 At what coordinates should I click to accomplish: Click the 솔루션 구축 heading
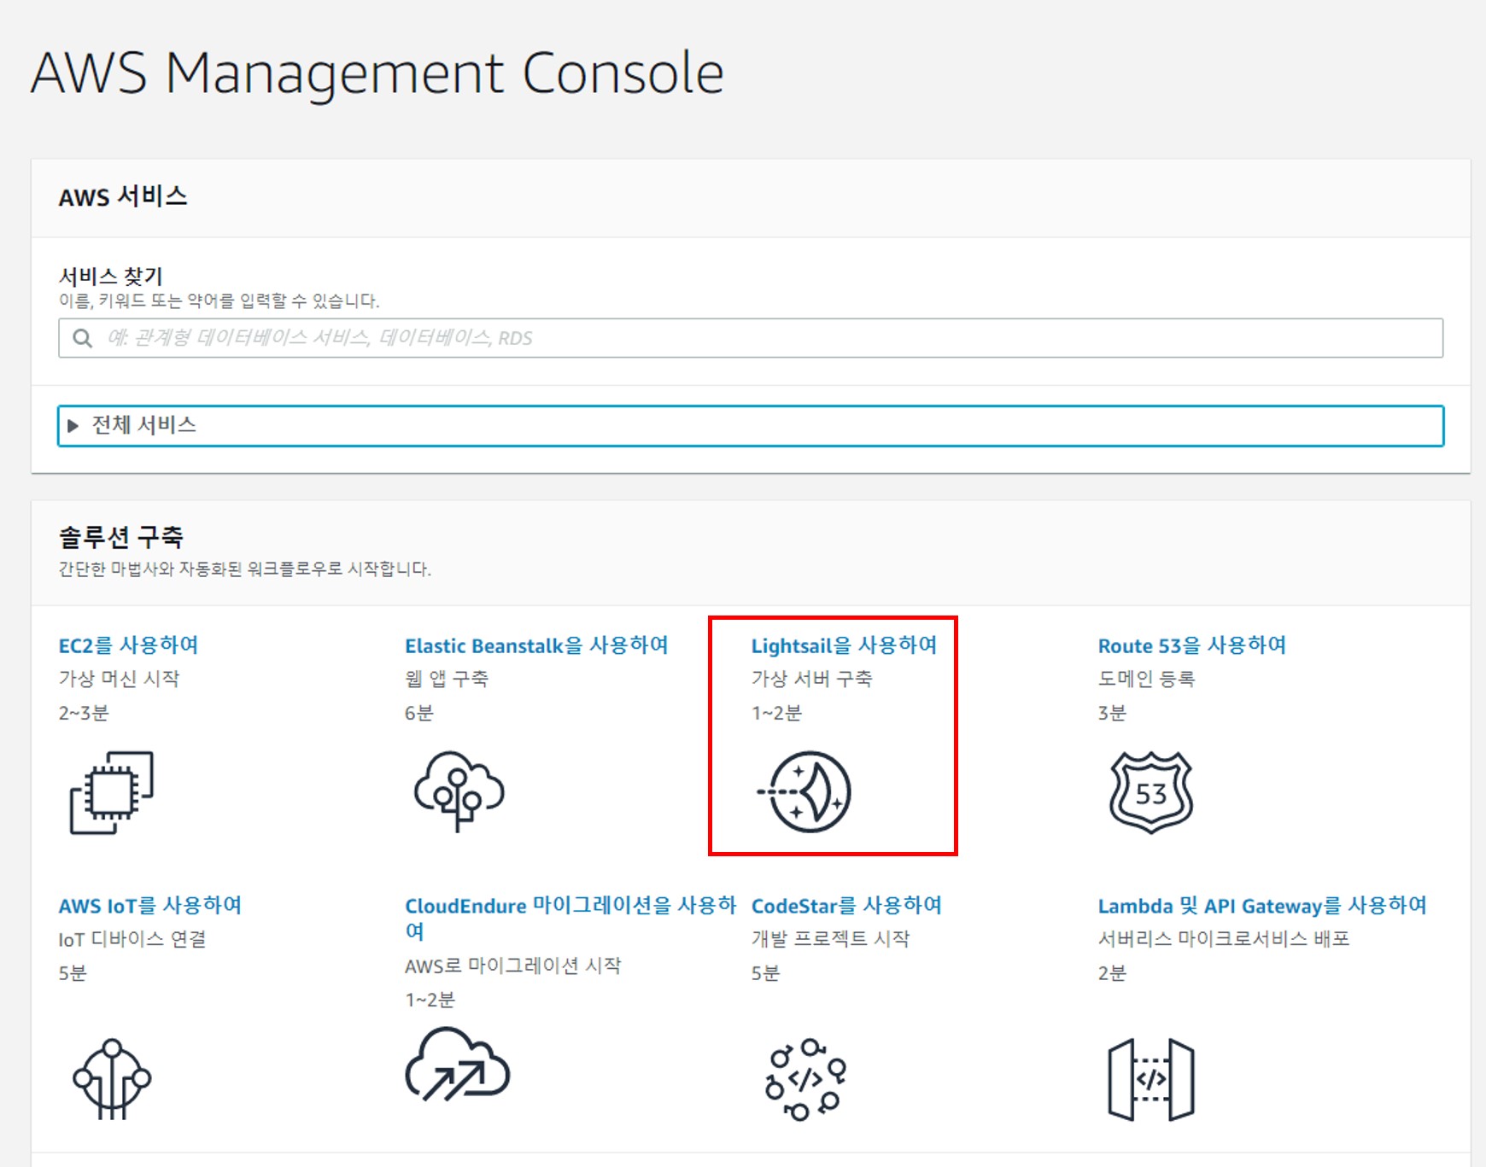(x=120, y=537)
